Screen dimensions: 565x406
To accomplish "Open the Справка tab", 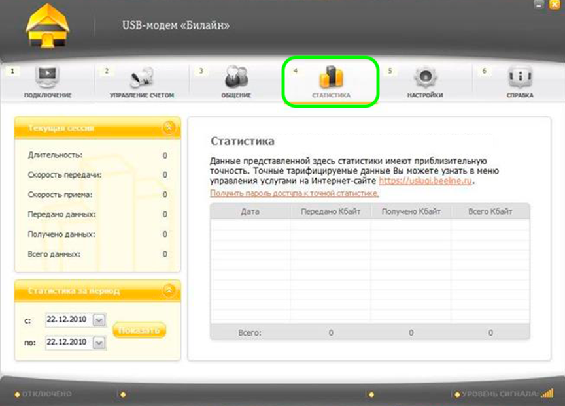I will [x=520, y=82].
